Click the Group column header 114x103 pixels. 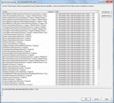25,12
